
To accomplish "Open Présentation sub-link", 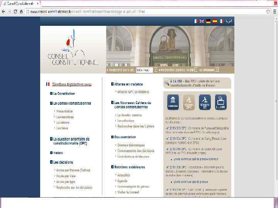I will (x=64, y=111).
